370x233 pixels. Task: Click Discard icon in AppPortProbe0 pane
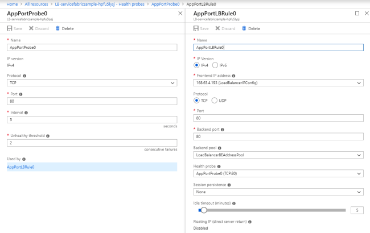(31, 28)
